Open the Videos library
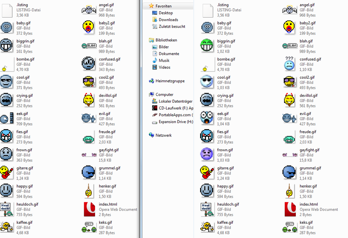Viewport: 348px width, 238px height. click(x=164, y=67)
